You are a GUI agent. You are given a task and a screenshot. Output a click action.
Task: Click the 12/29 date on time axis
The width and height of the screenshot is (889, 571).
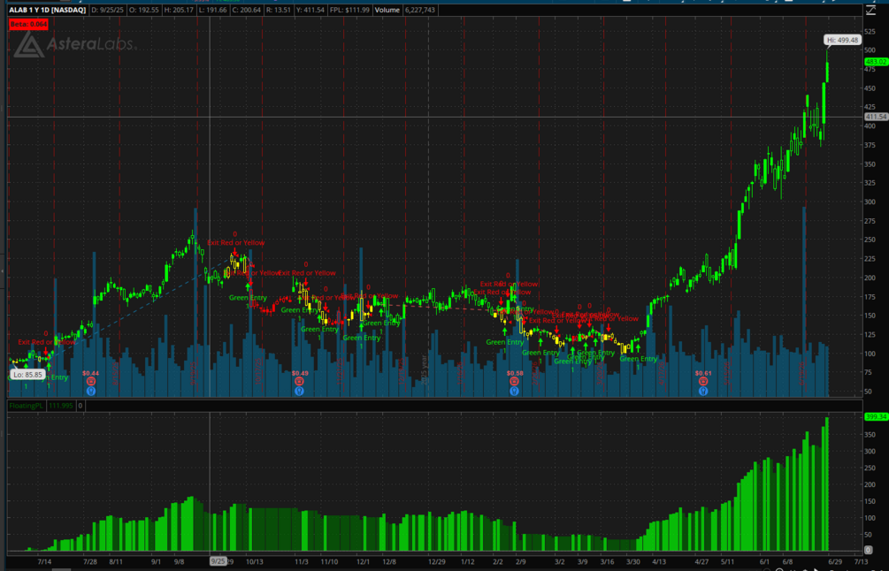tap(437, 562)
